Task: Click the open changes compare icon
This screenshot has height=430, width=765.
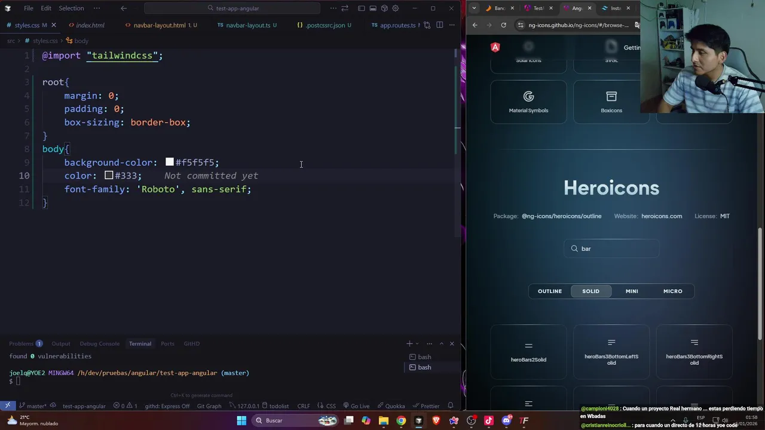Action: pyautogui.click(x=427, y=25)
